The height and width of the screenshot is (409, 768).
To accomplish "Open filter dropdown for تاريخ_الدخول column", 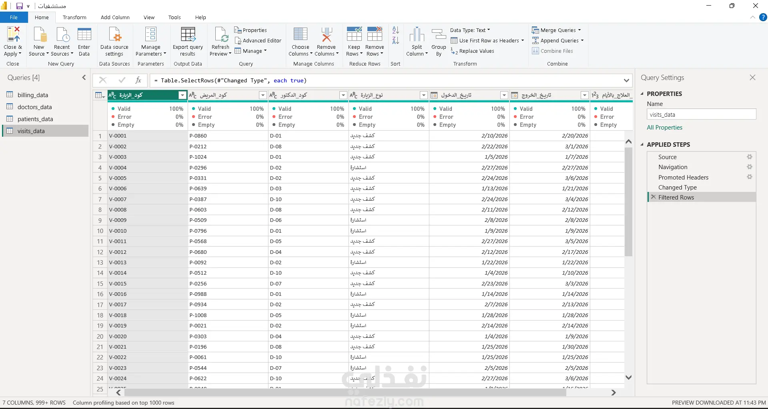I will (x=504, y=95).
